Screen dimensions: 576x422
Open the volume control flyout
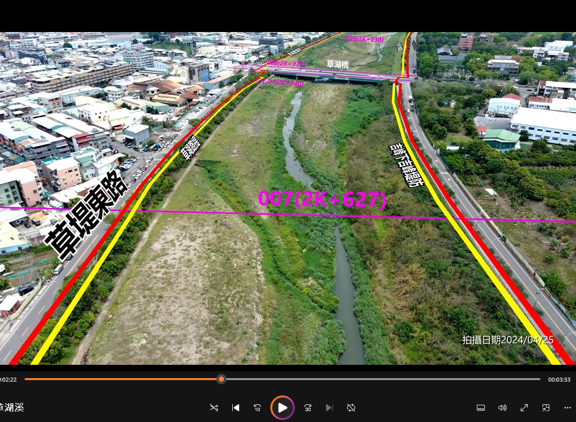(503, 408)
